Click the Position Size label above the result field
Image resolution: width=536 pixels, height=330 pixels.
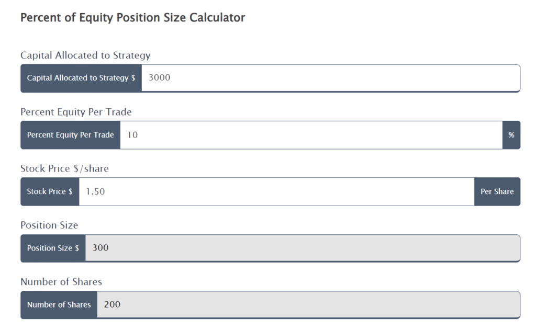coord(49,225)
